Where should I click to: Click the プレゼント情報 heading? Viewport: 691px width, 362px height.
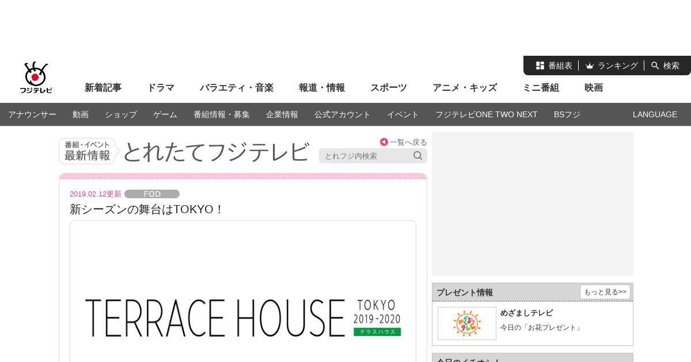[x=465, y=292]
